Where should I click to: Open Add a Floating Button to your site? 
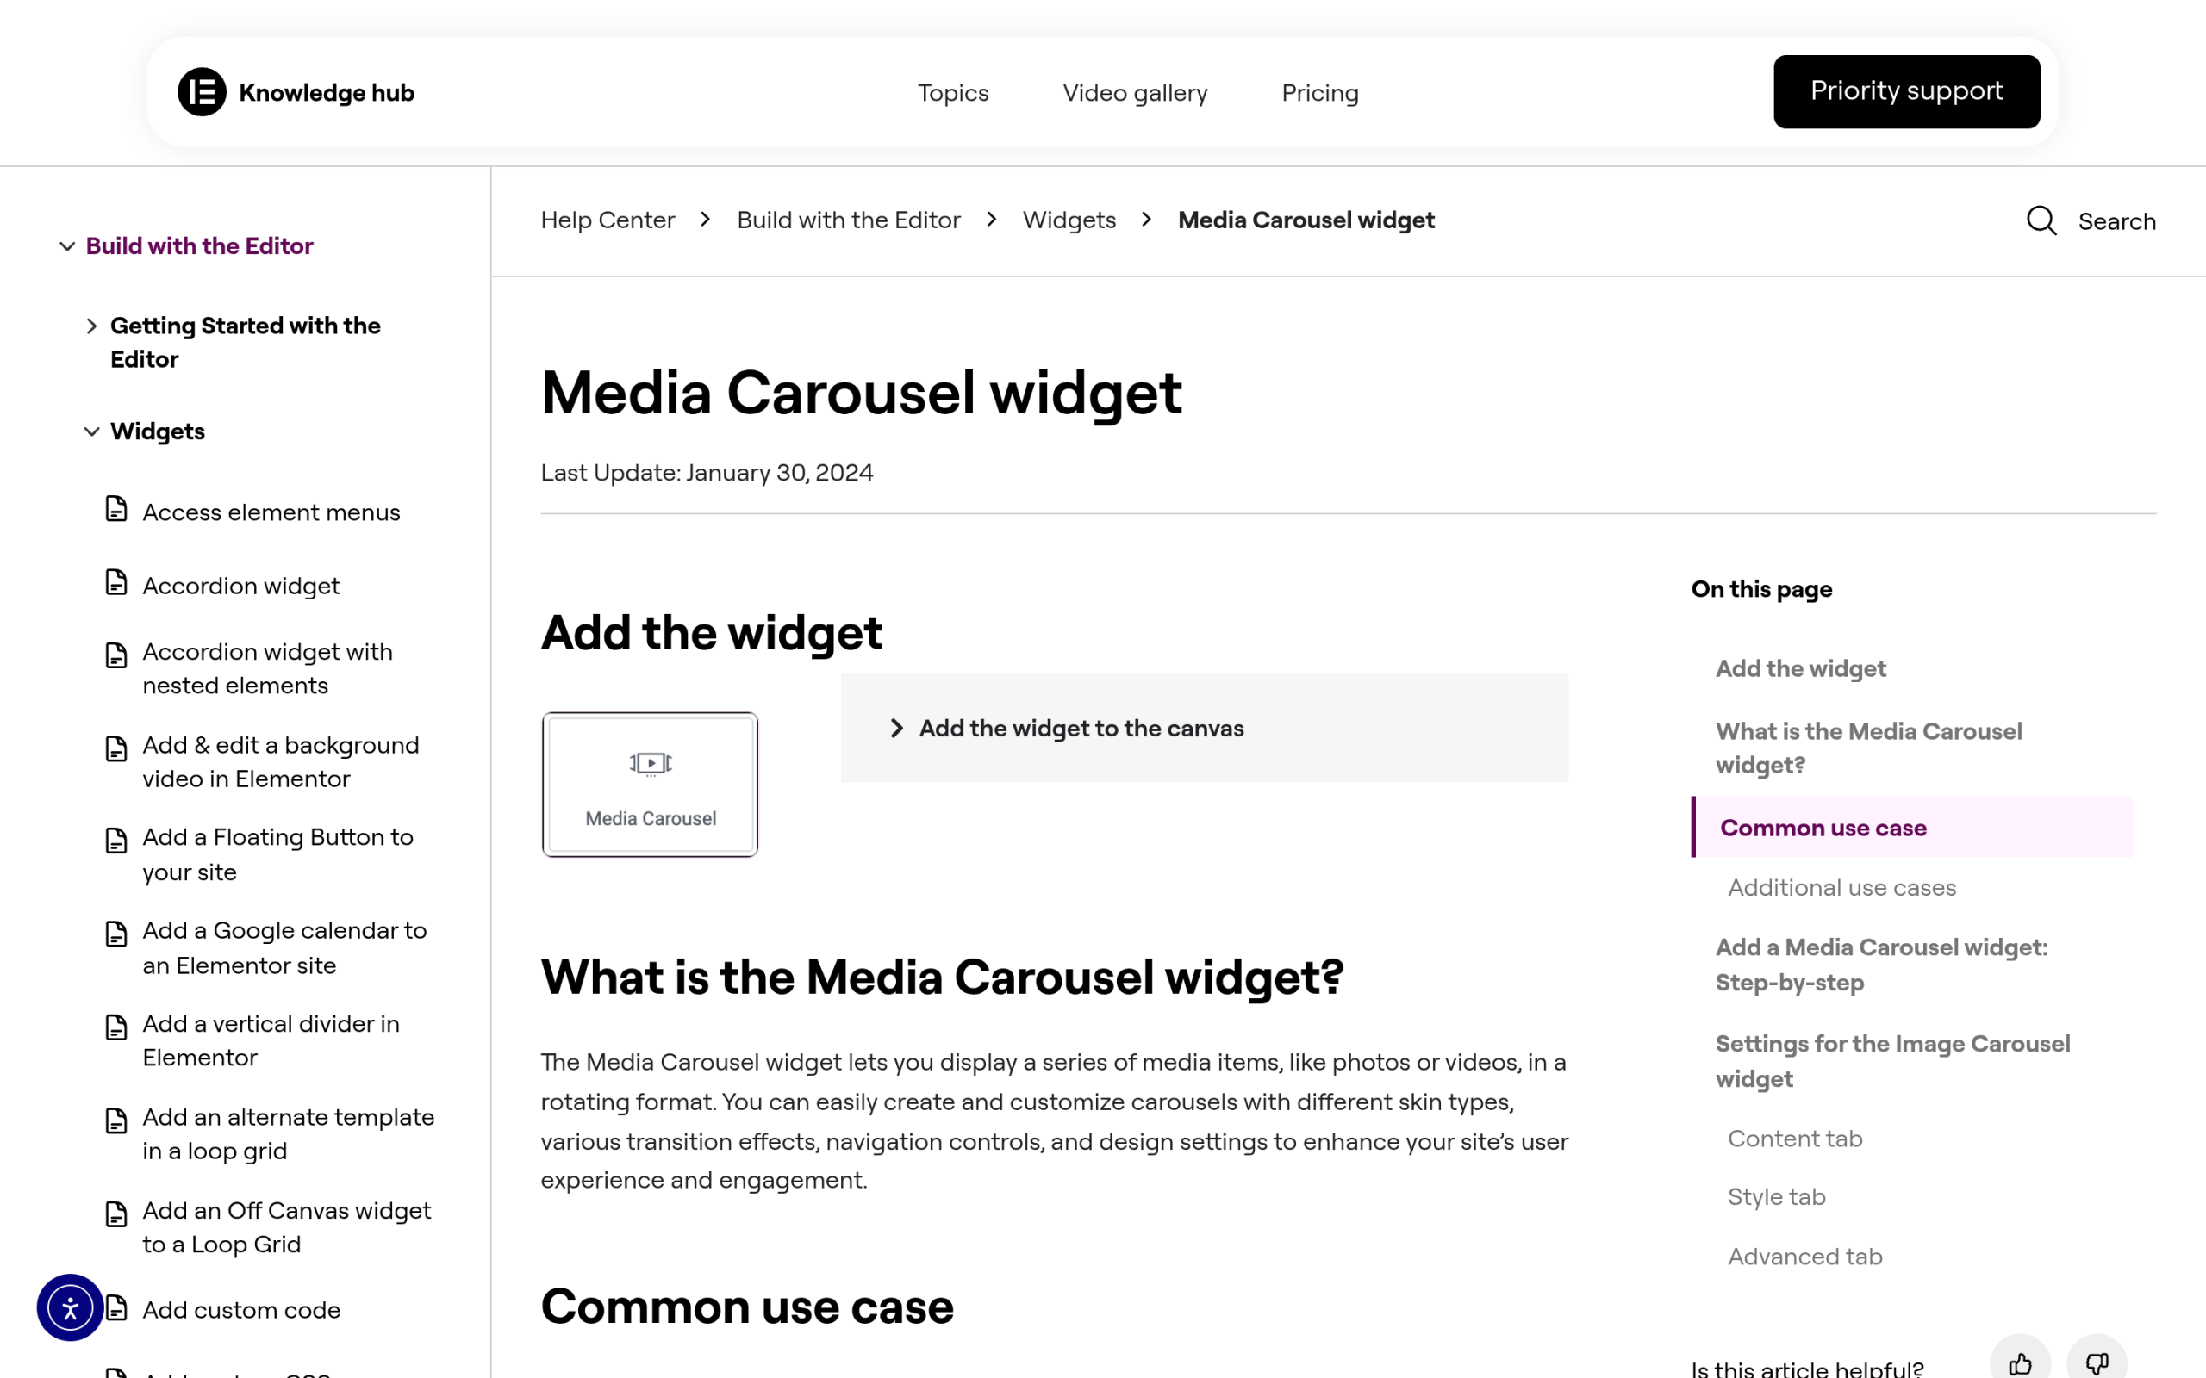point(278,855)
